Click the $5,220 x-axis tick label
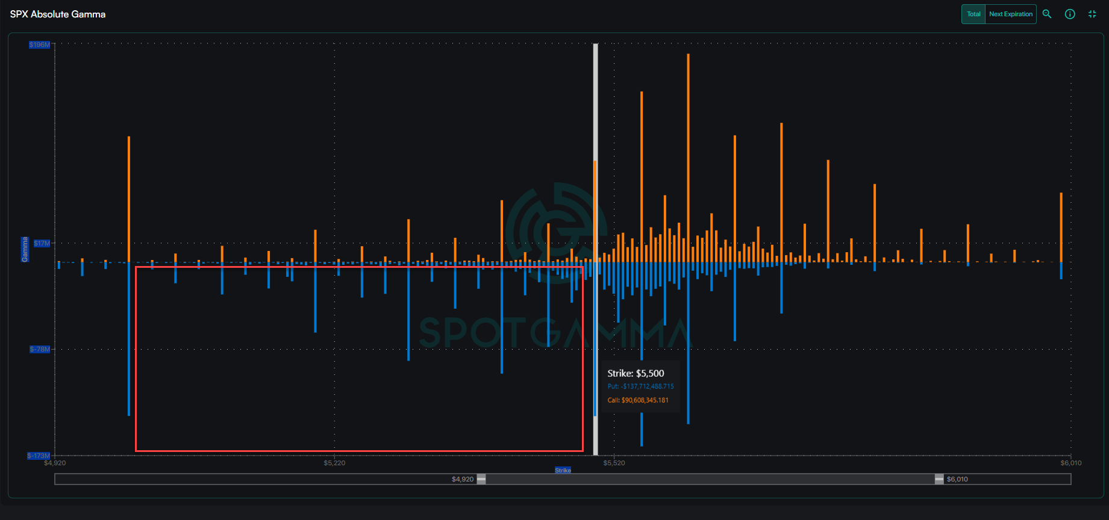The width and height of the screenshot is (1109, 520). 334,463
